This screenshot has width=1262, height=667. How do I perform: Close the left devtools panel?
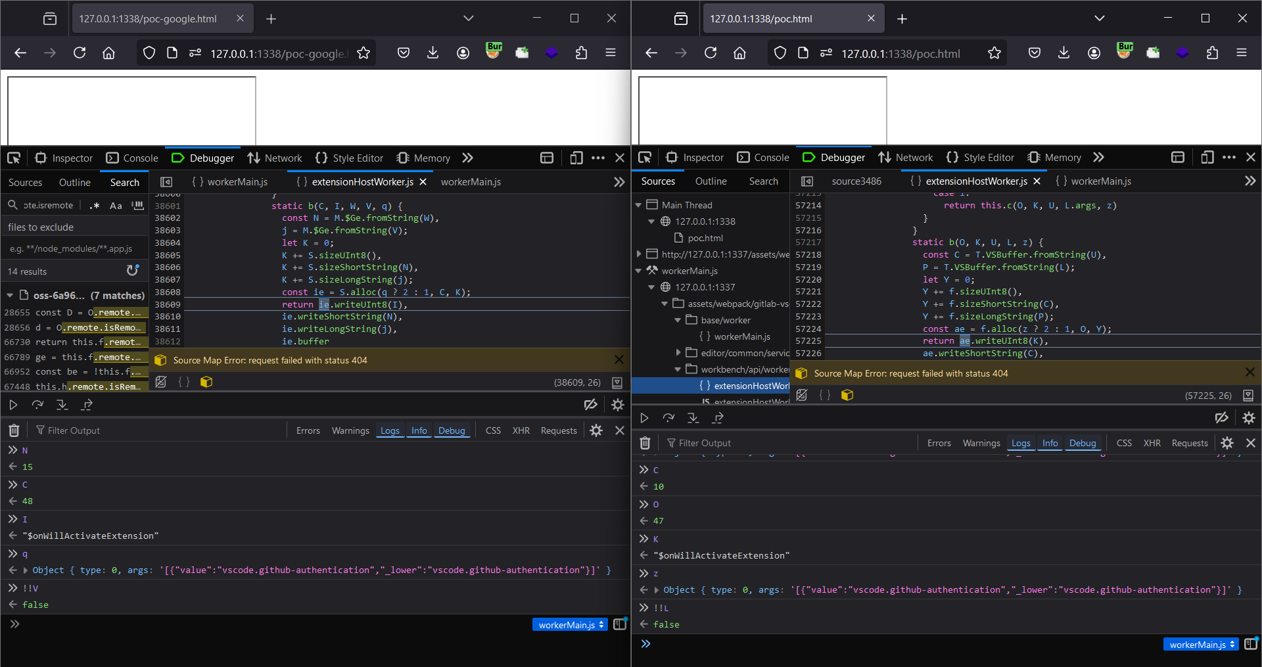pyautogui.click(x=620, y=158)
